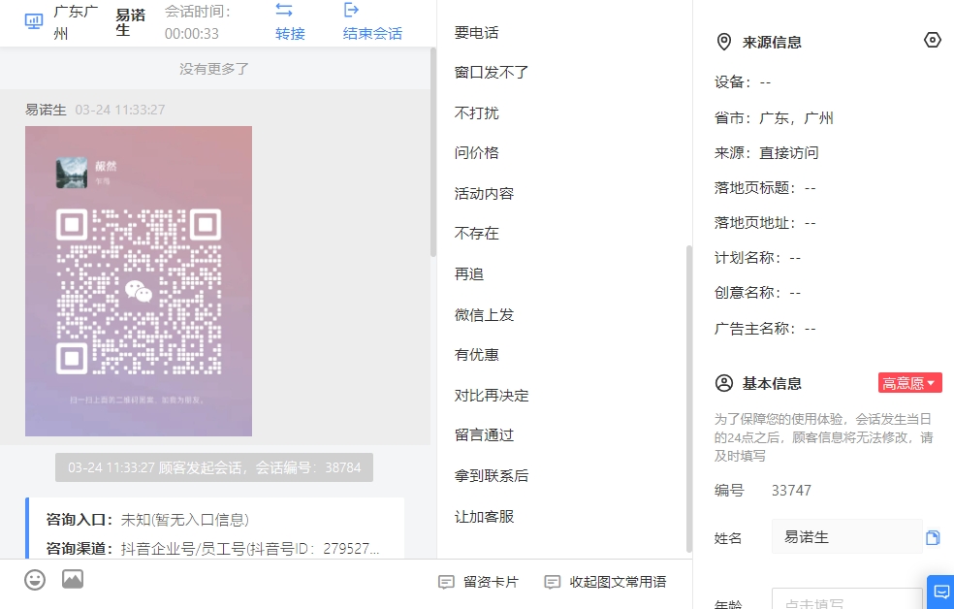
Task: Click the location pin icon beside 来源信息
Action: (x=724, y=42)
